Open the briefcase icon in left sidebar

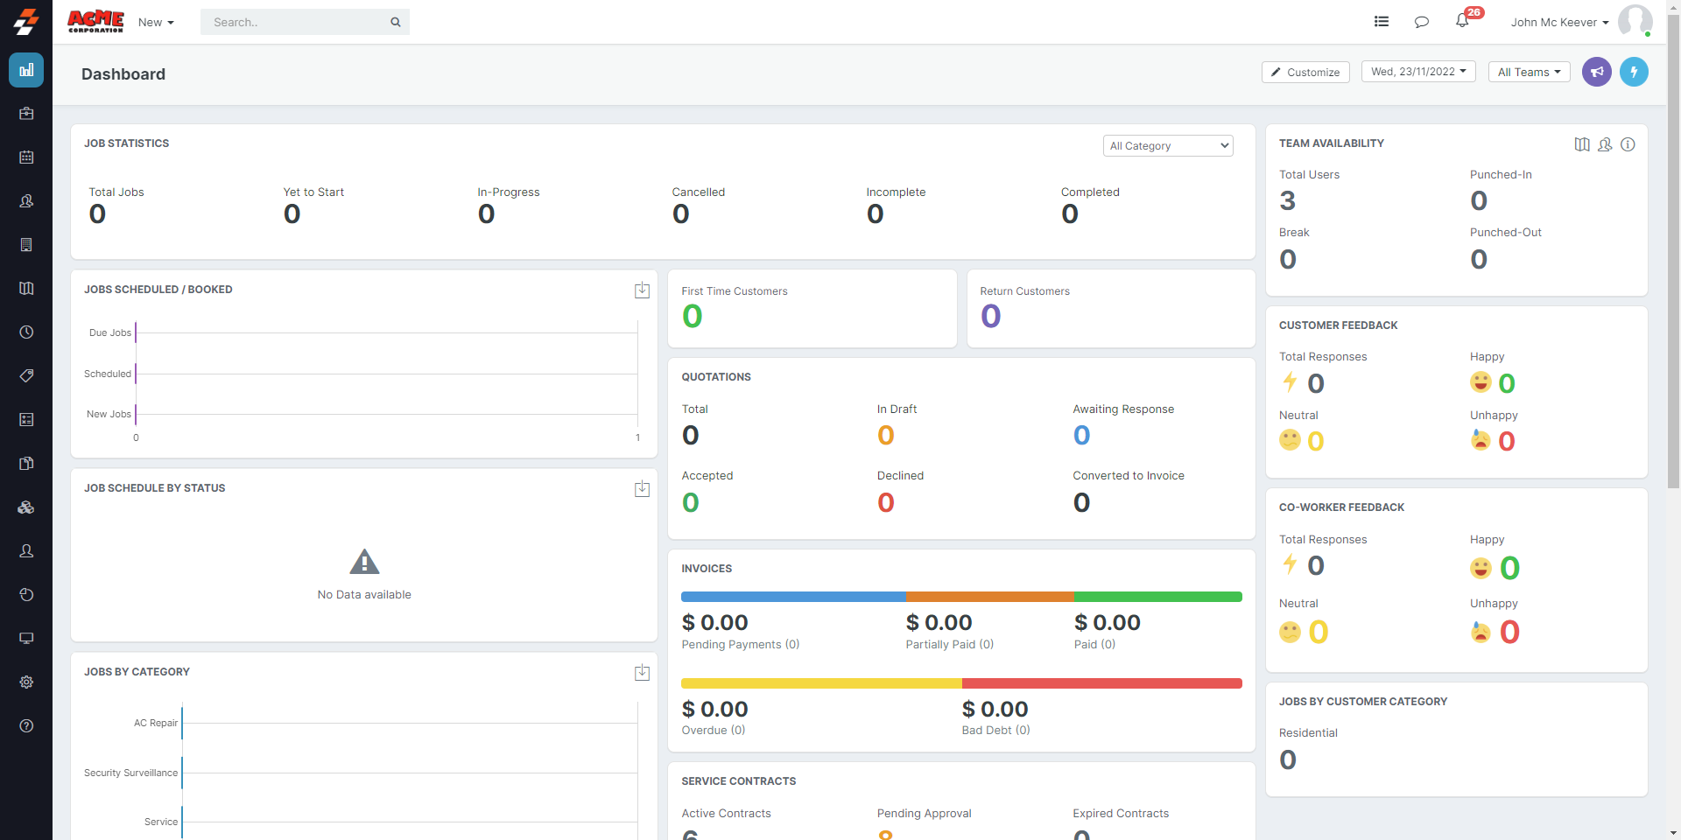[x=26, y=114]
